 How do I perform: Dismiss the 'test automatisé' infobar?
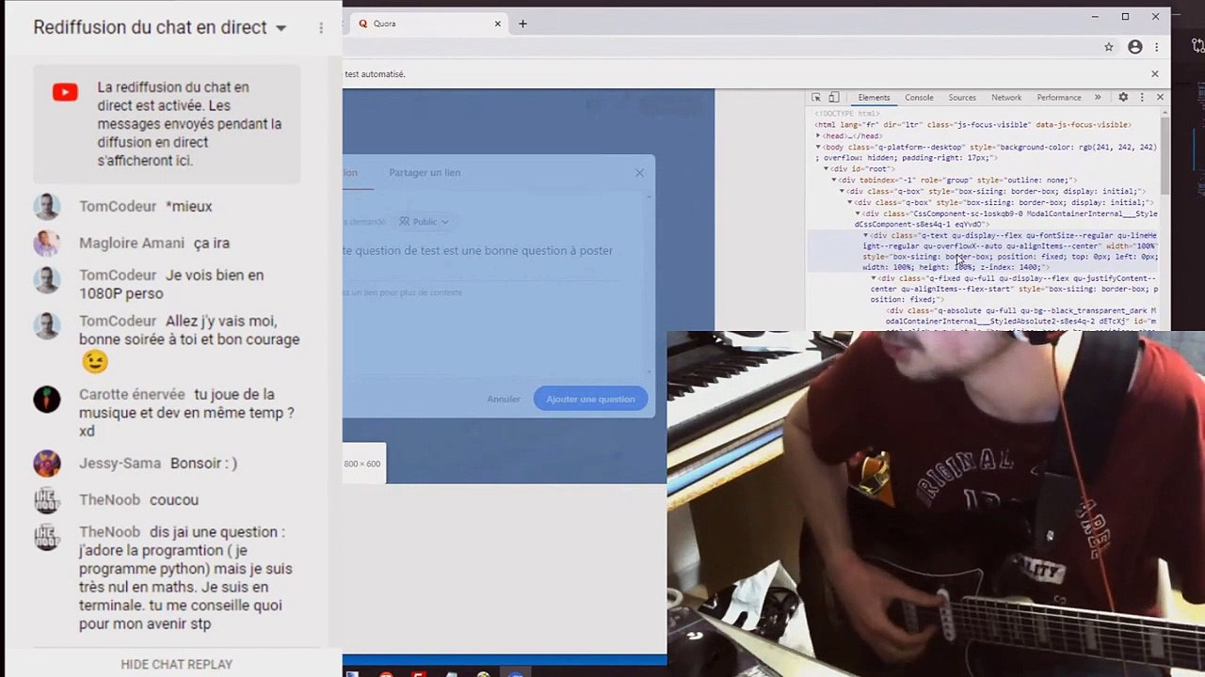pyautogui.click(x=1155, y=73)
